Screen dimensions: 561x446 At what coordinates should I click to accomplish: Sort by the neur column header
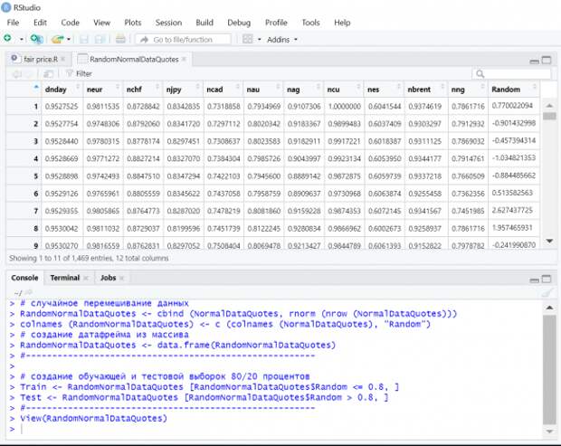pyautogui.click(x=103, y=90)
